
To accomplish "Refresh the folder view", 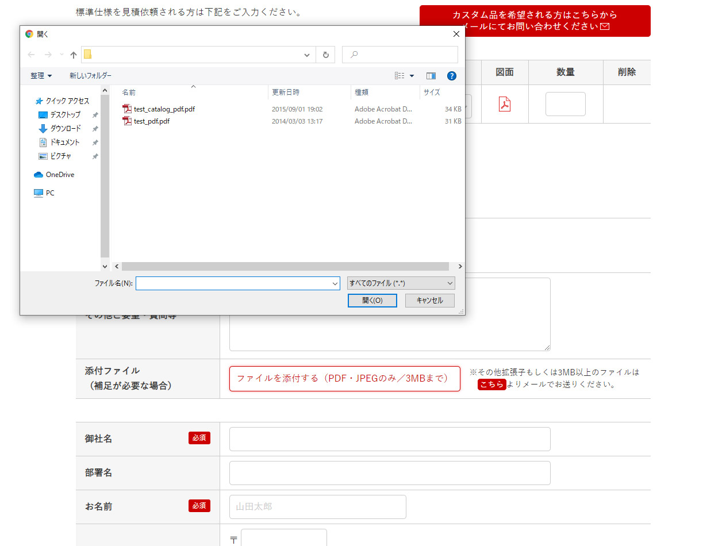I will coord(325,55).
